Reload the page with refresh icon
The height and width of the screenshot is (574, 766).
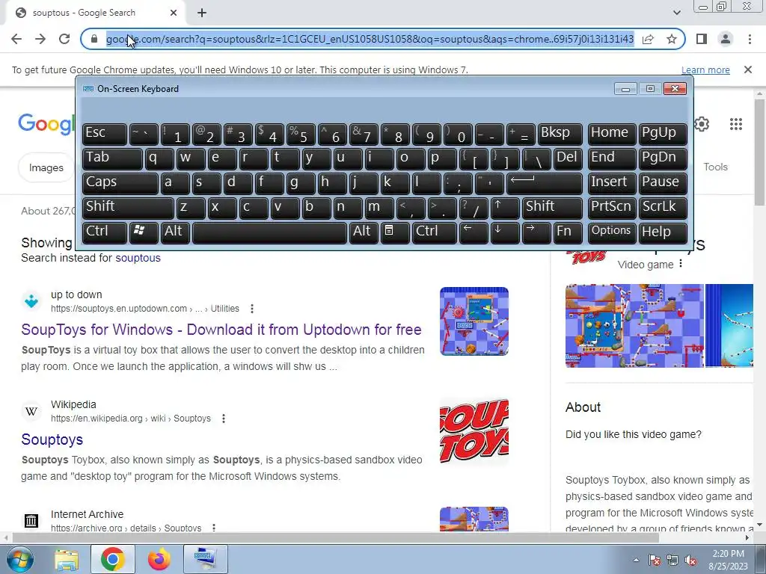pyautogui.click(x=64, y=39)
